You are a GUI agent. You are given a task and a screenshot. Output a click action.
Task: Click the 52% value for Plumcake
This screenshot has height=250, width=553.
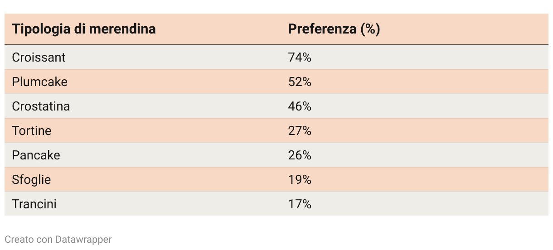[x=300, y=82]
